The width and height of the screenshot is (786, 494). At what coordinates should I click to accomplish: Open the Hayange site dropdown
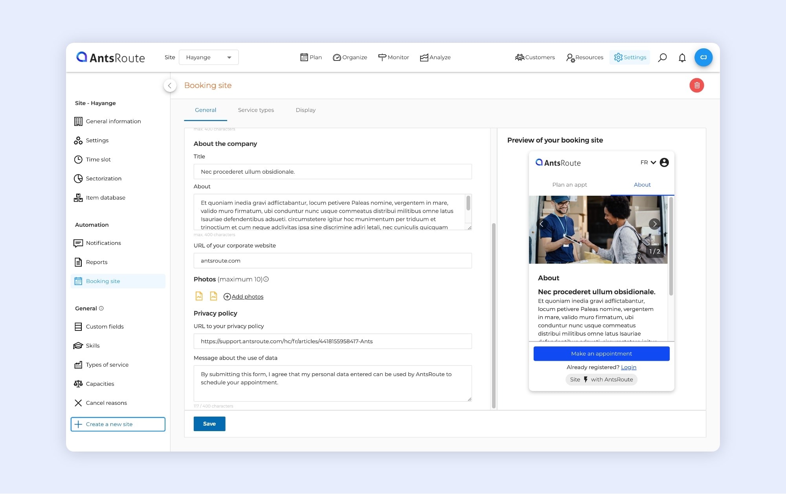pos(208,57)
